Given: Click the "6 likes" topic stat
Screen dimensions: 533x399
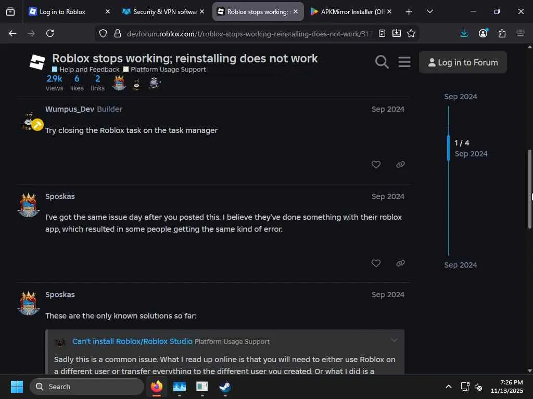Looking at the screenshot, I should tap(77, 84).
